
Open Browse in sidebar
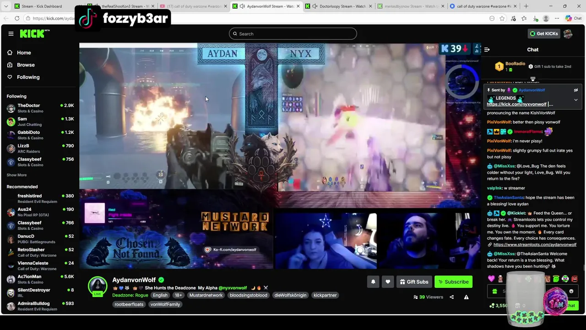point(26,65)
